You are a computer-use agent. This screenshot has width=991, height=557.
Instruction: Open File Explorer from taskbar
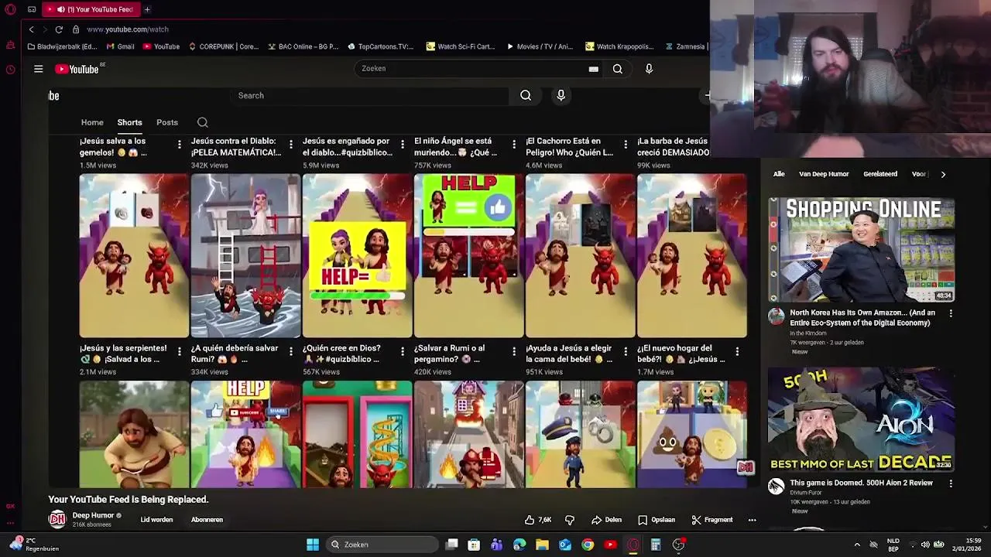pos(542,545)
